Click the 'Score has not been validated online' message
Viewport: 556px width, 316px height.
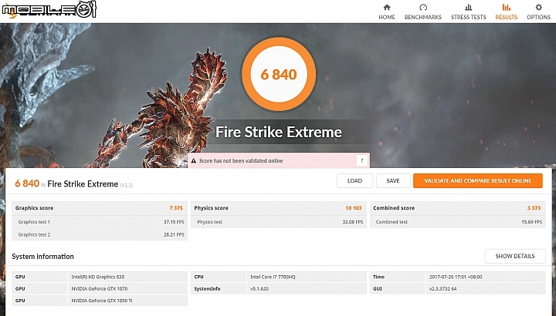pyautogui.click(x=241, y=161)
